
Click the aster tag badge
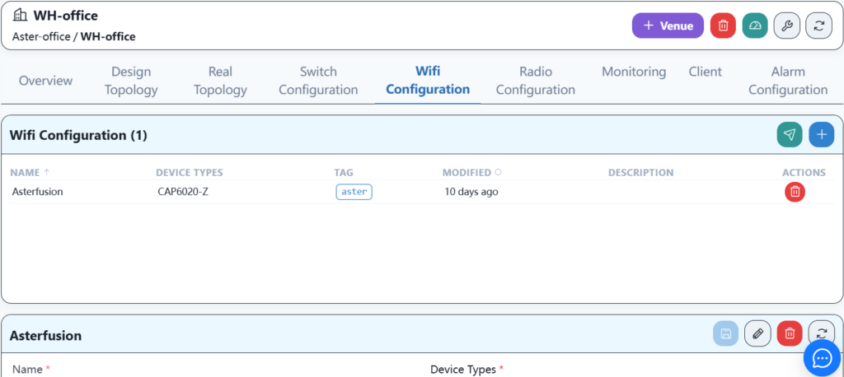(354, 192)
